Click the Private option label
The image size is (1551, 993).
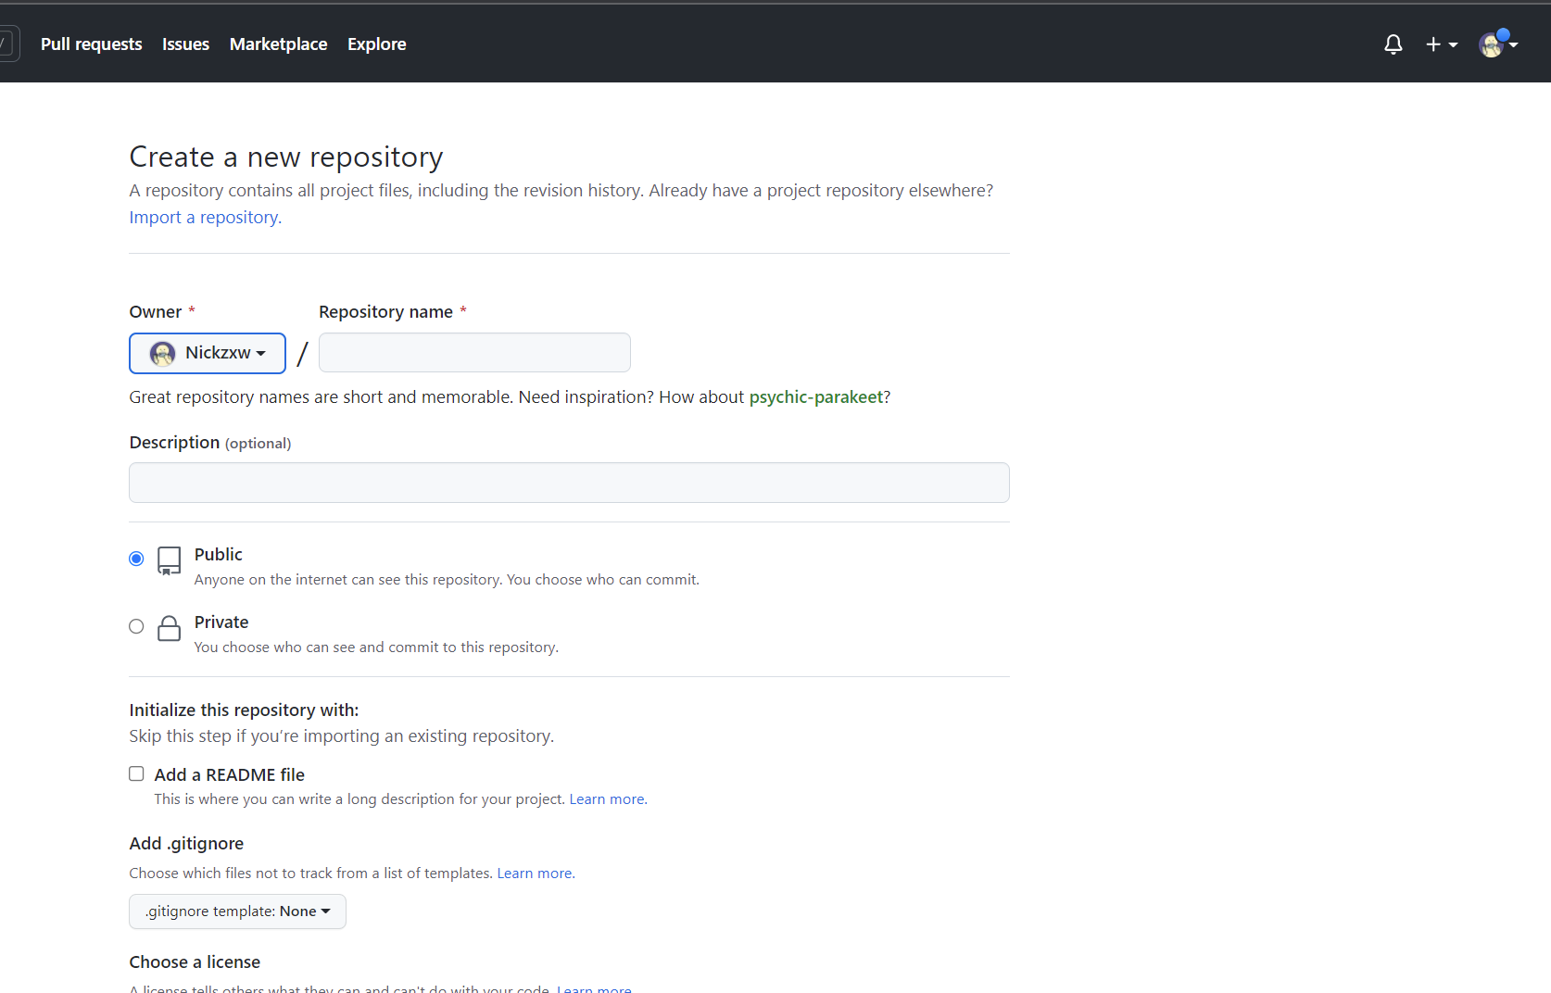click(221, 622)
